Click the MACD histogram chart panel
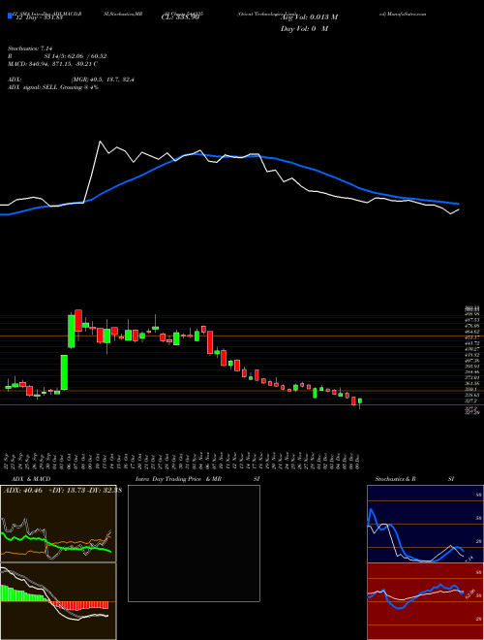 (58, 601)
